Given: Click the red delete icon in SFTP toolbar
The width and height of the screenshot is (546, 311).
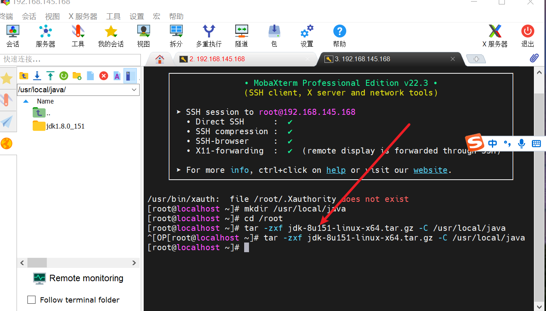Looking at the screenshot, I should (x=104, y=75).
